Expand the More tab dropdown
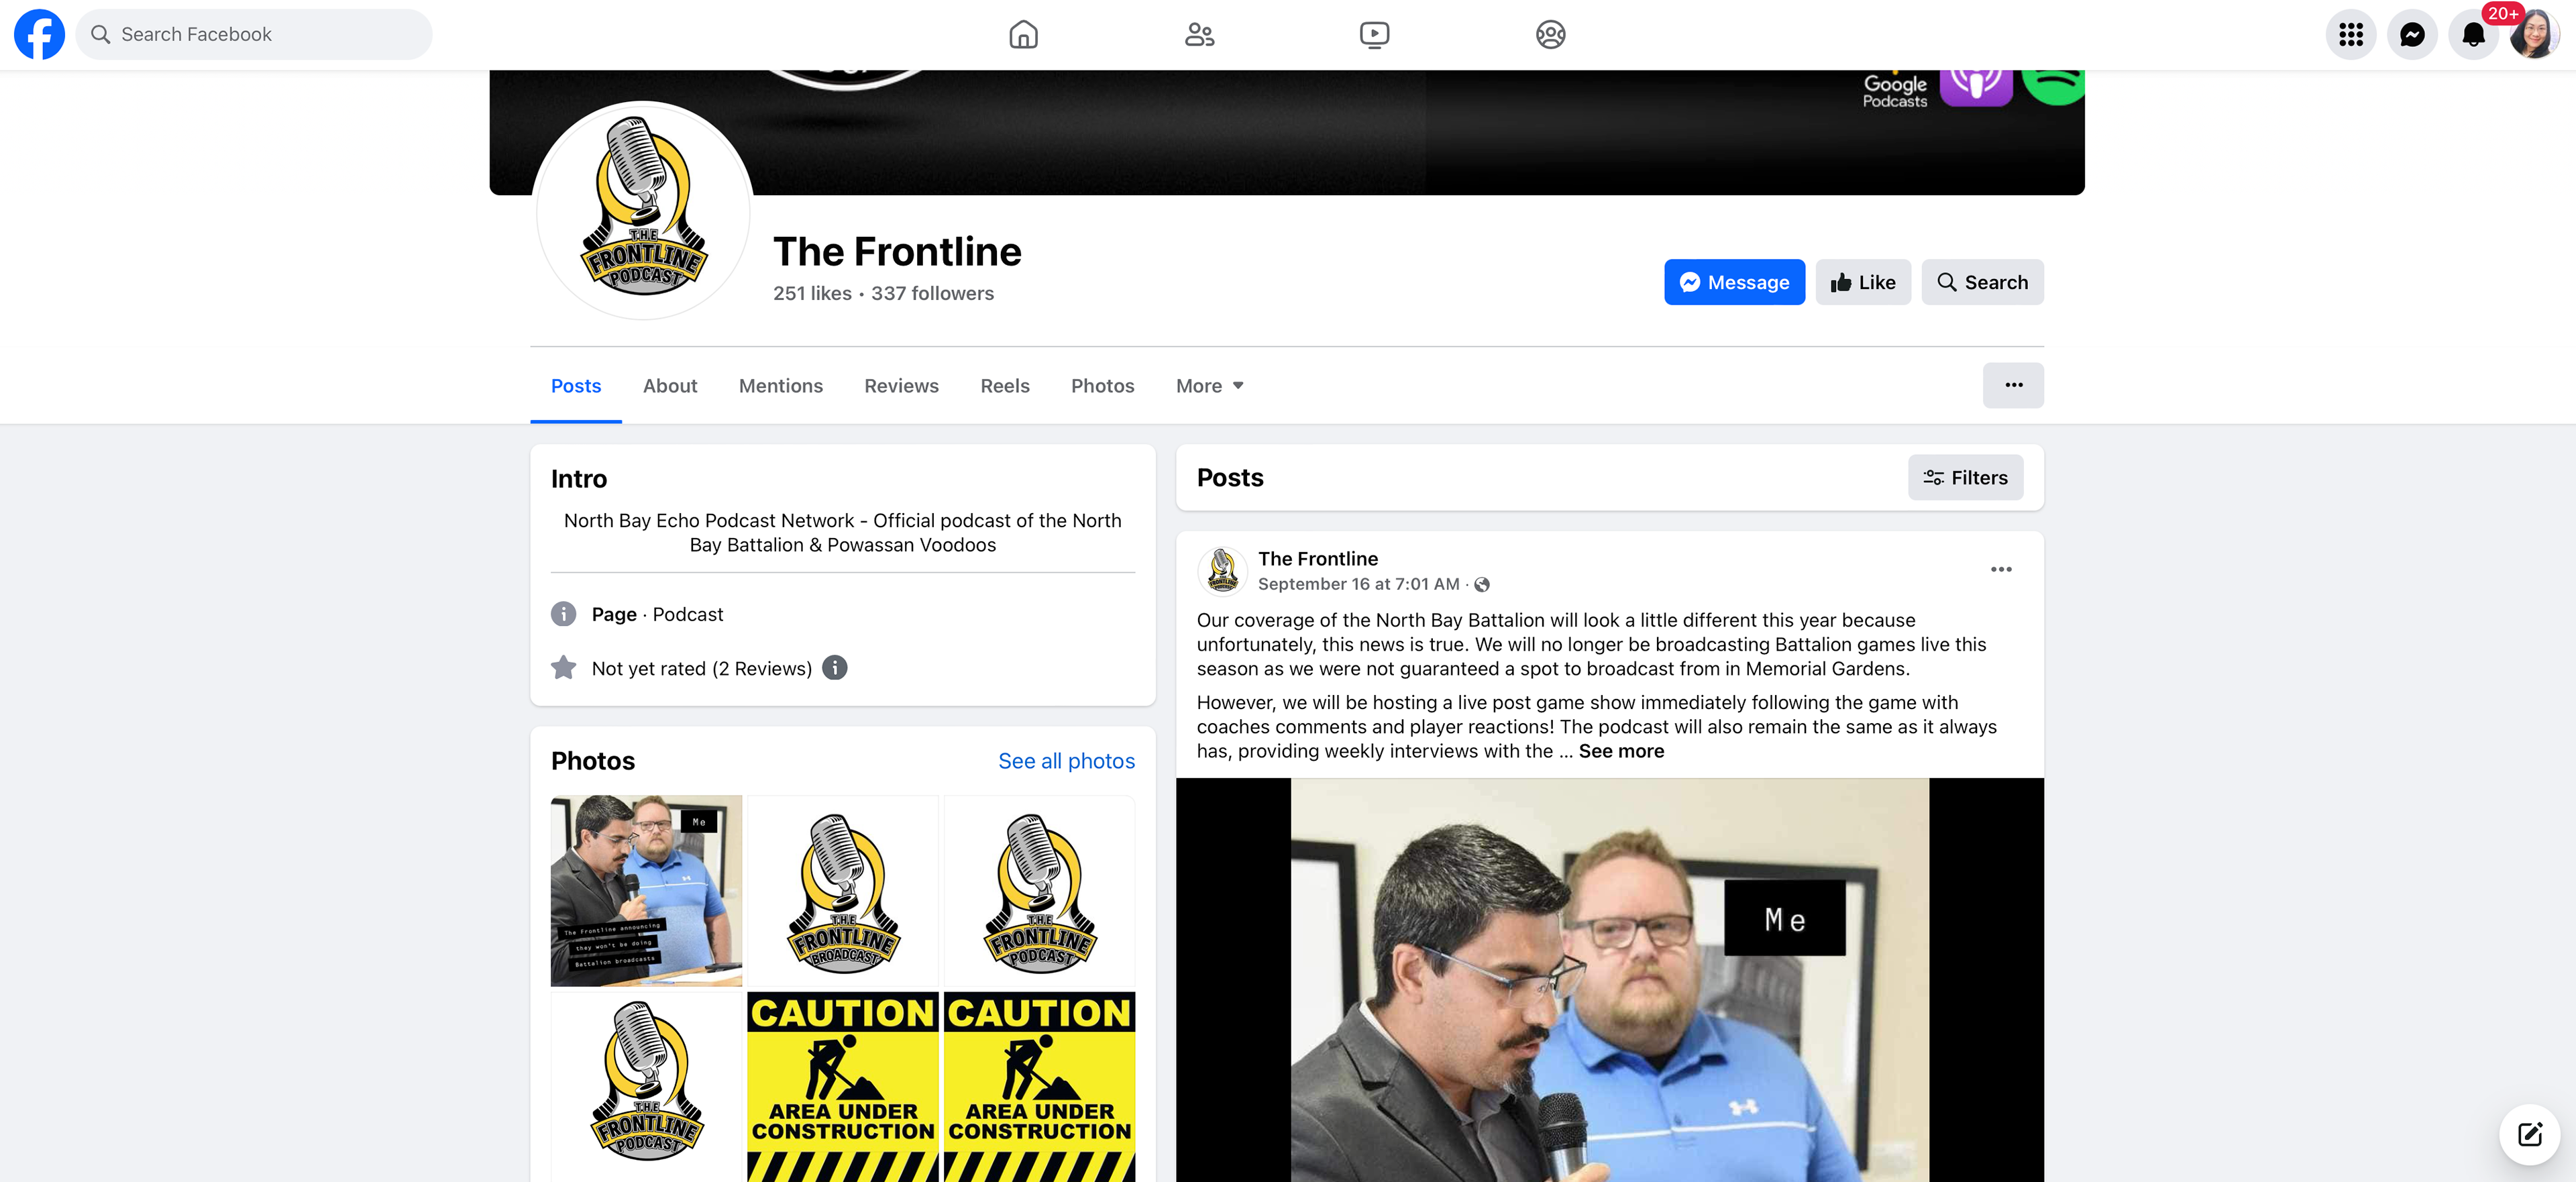The image size is (2576, 1182). tap(1209, 386)
